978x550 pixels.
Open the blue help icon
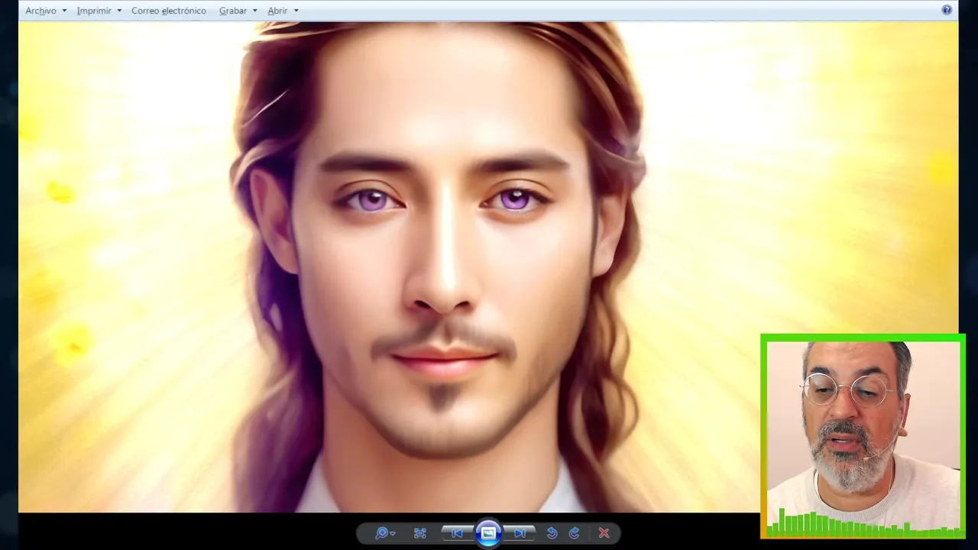point(947,10)
